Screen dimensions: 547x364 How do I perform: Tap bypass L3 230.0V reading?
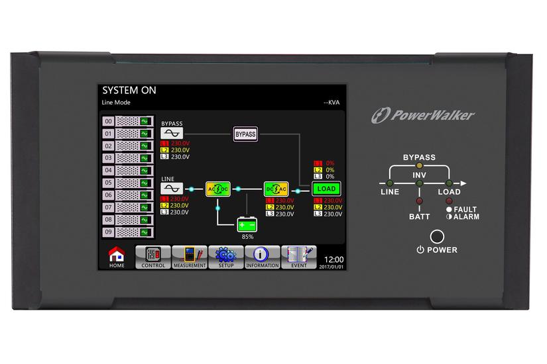175,156
